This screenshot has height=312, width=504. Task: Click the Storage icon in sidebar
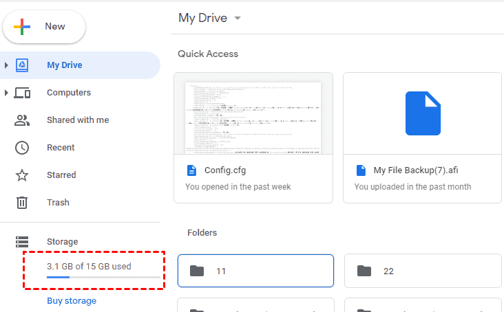point(22,242)
